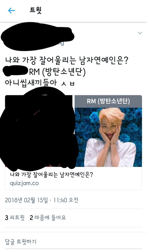The height and width of the screenshot is (251, 147).
Task: Click the RM (방탄소년단) card header
Action: [x=108, y=101]
